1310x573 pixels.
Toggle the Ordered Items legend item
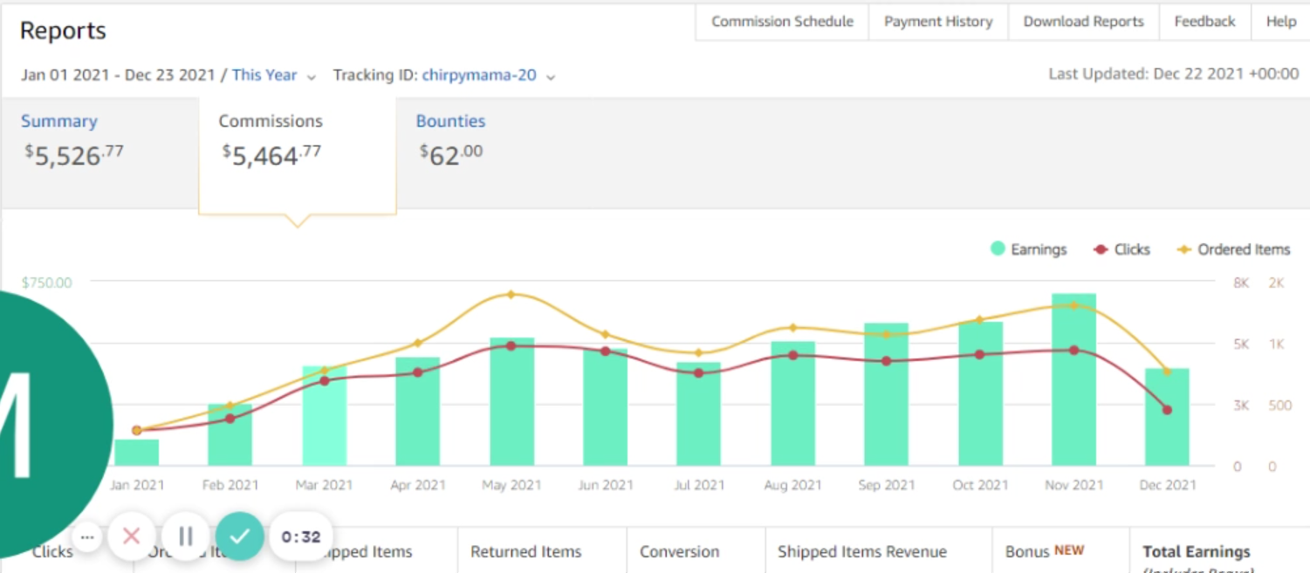point(1233,249)
